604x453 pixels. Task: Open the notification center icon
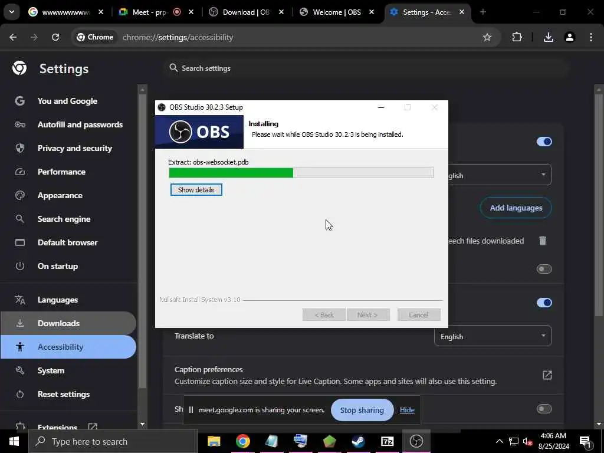[x=585, y=441]
